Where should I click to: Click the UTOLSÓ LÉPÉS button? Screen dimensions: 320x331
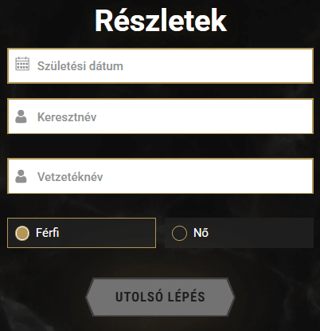pos(160,297)
